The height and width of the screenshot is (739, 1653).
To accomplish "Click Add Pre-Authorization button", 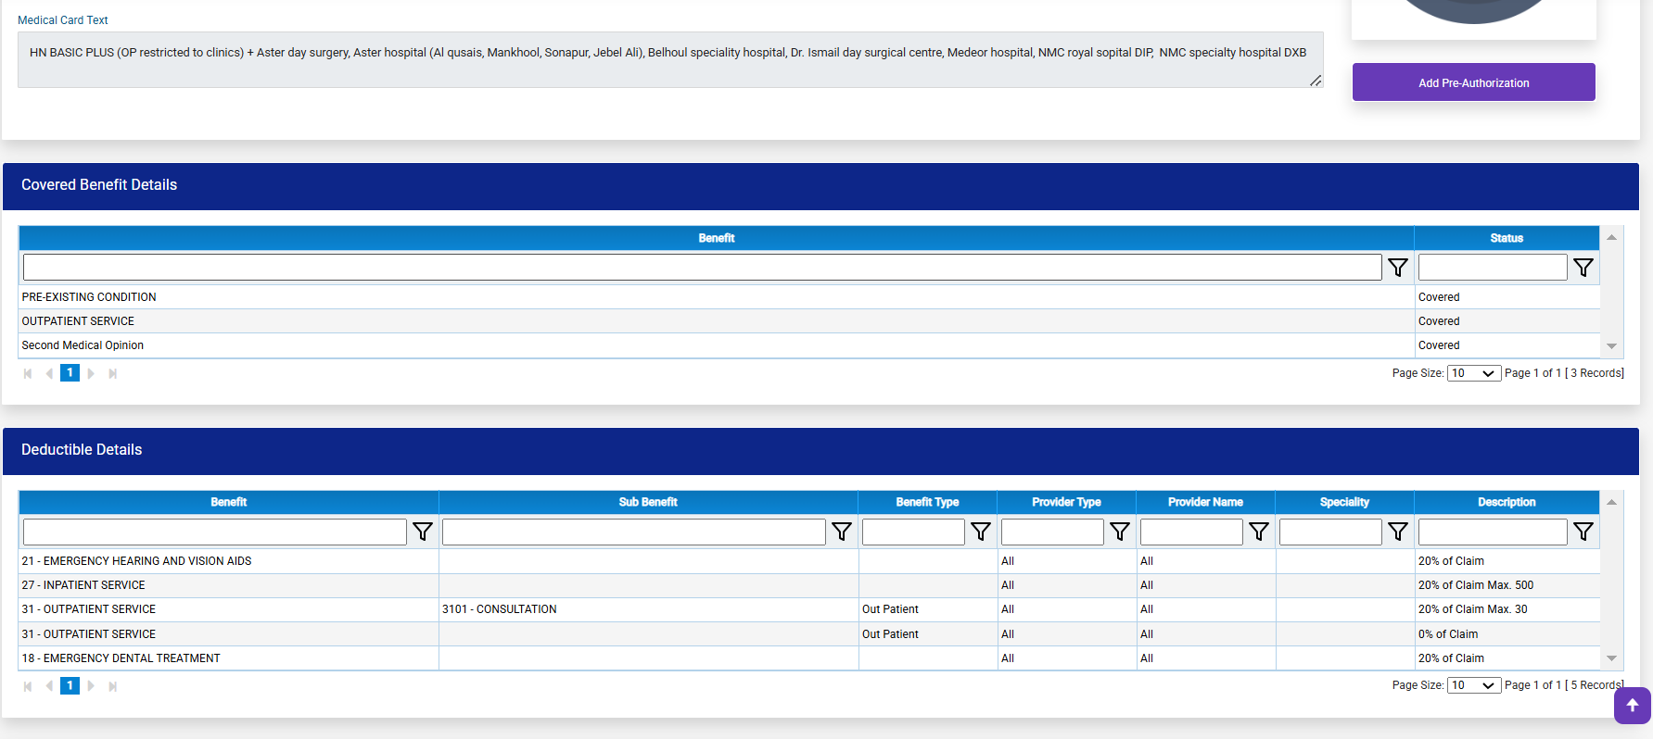I will (x=1473, y=82).
